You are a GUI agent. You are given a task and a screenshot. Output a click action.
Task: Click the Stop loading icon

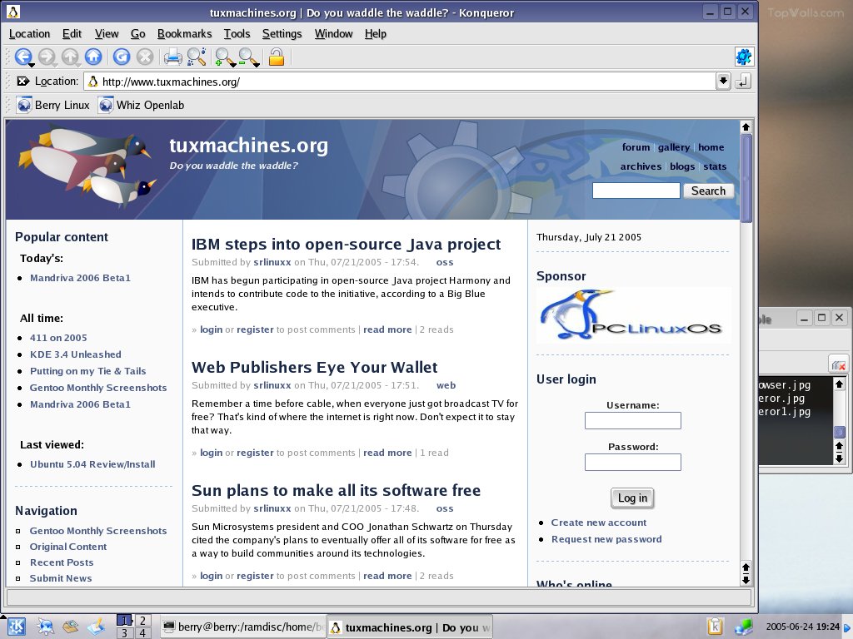coord(145,57)
